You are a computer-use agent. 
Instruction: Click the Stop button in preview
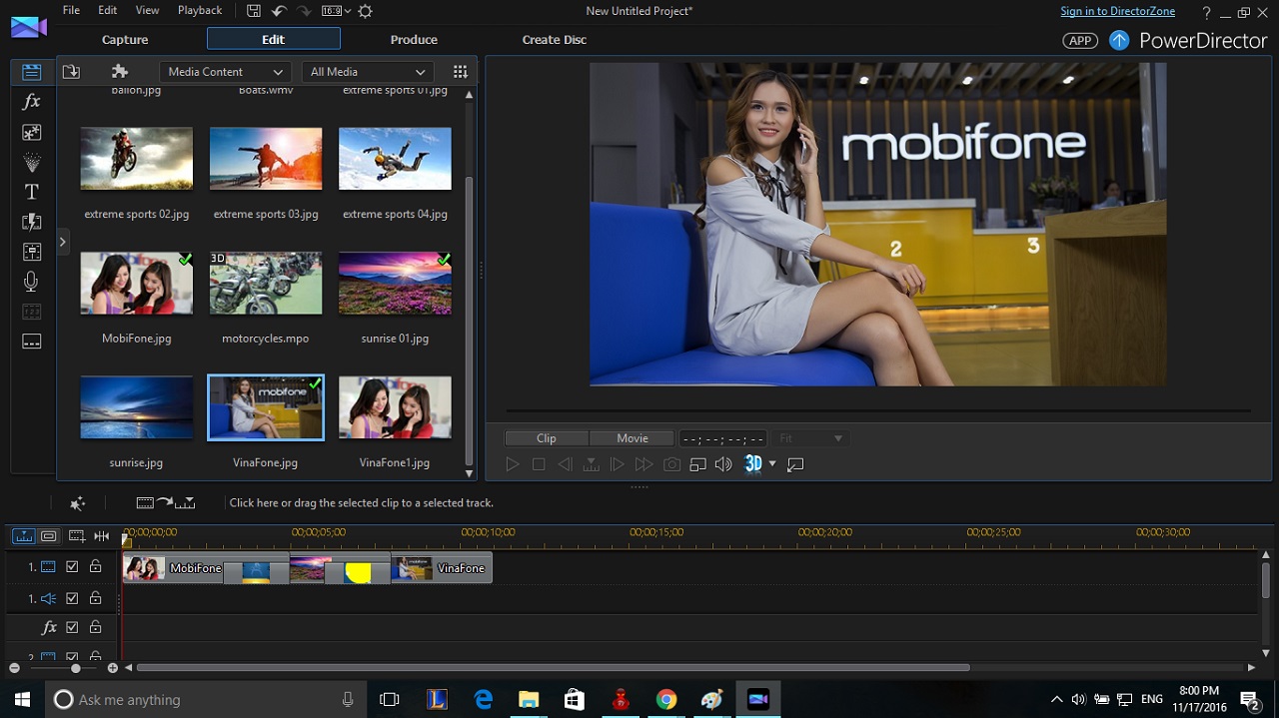coord(539,464)
